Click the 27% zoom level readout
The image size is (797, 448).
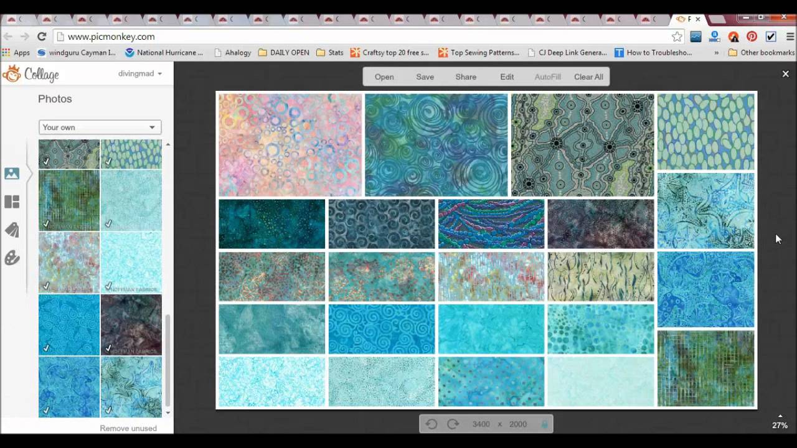click(780, 426)
